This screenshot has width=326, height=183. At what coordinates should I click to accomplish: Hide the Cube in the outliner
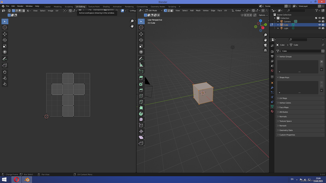320,25
